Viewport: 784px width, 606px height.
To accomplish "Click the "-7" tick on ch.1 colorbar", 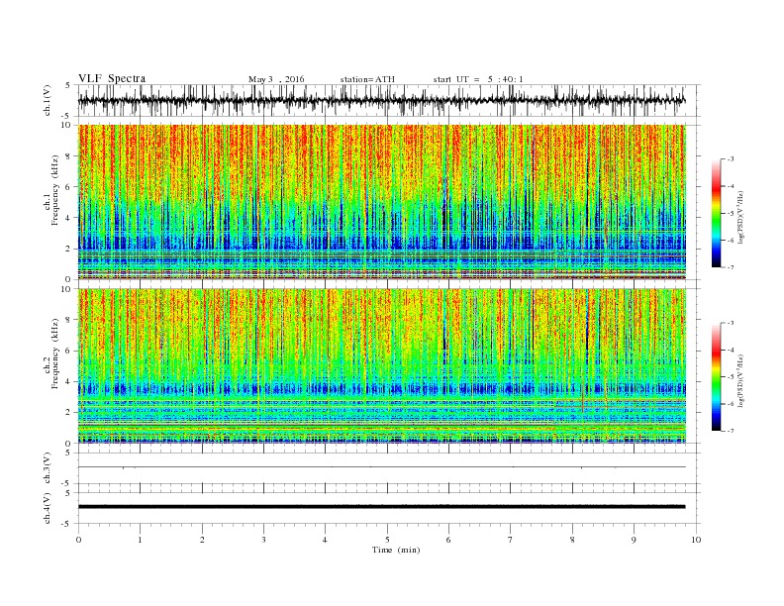I will click(731, 267).
